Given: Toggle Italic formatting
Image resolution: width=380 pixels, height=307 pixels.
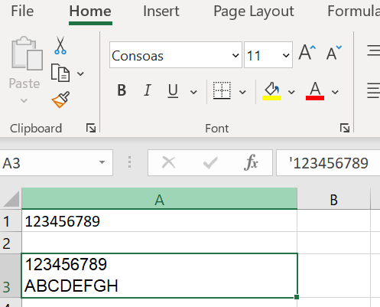Looking at the screenshot, I should click(148, 90).
